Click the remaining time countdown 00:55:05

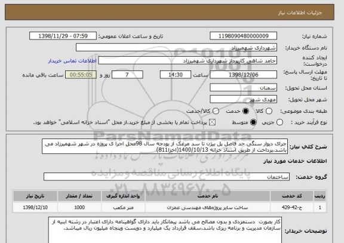coord(81,75)
